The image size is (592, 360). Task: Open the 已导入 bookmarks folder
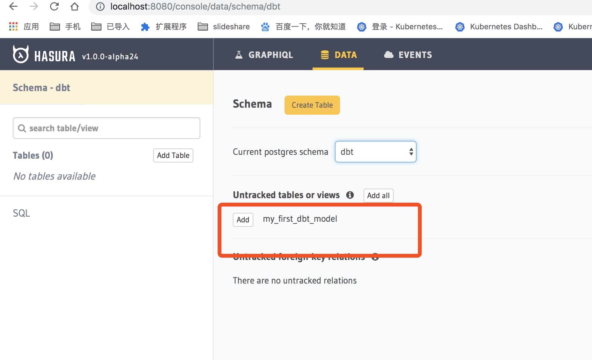coord(110,26)
